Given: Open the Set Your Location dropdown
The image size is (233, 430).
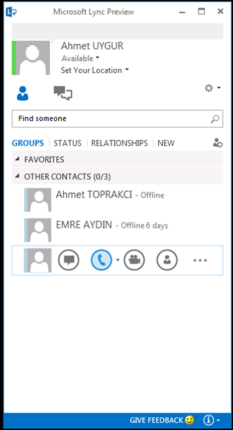Looking at the screenshot, I should [x=95, y=70].
